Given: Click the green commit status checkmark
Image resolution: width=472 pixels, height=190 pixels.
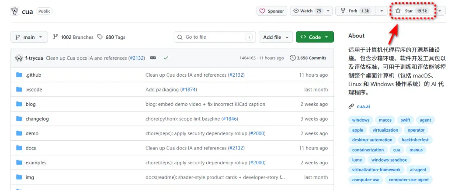Looking at the screenshot, I should (166, 58).
